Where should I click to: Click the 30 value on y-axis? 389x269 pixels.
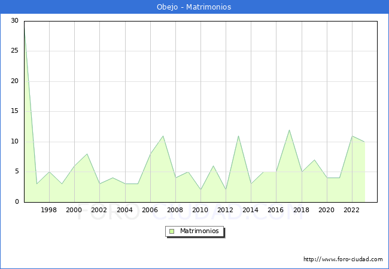click(14, 21)
